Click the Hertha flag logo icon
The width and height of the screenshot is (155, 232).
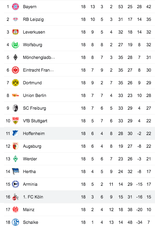click(15, 171)
